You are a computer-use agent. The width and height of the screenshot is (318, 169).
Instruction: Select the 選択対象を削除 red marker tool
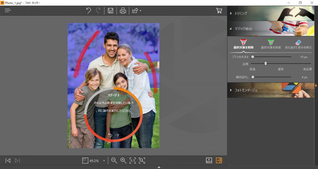click(243, 42)
